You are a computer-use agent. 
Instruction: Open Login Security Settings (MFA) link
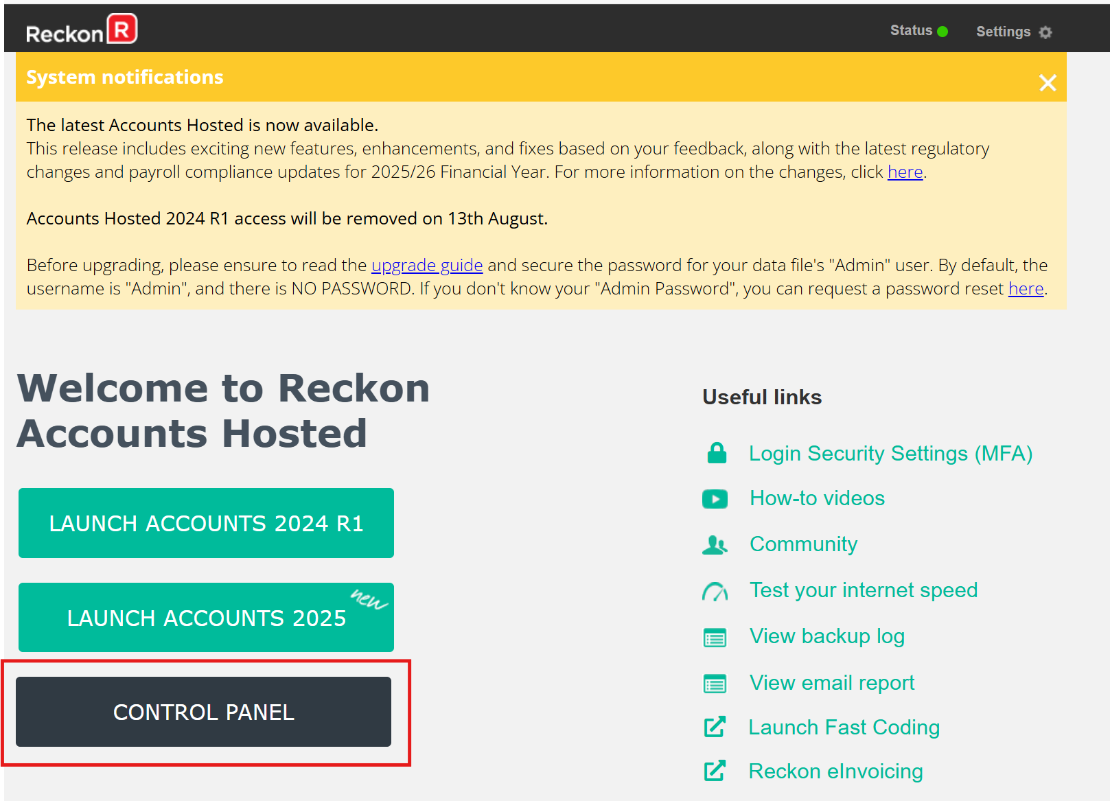click(890, 454)
